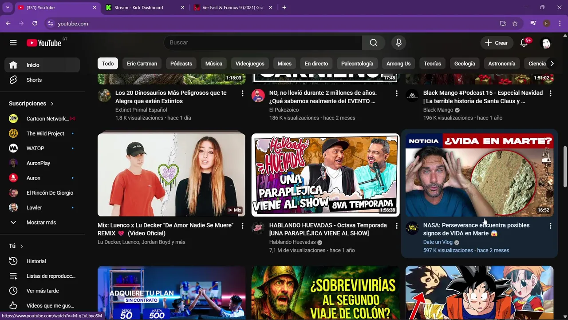
Task: Open more options for Los 20 Dinosaurios video
Action: pos(242,93)
